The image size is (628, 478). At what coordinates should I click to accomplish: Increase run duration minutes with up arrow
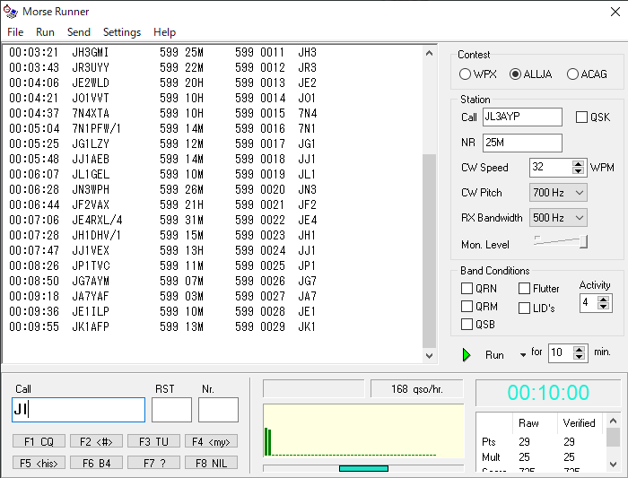click(579, 349)
